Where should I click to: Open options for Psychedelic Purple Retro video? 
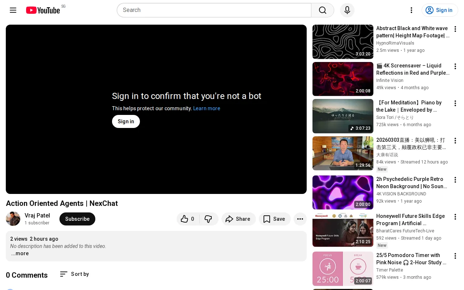455,180
